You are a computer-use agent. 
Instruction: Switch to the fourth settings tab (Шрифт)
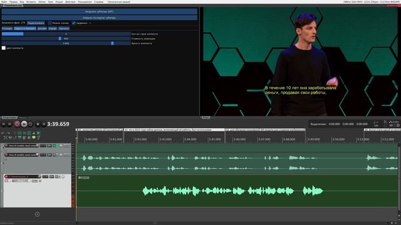click(53, 29)
